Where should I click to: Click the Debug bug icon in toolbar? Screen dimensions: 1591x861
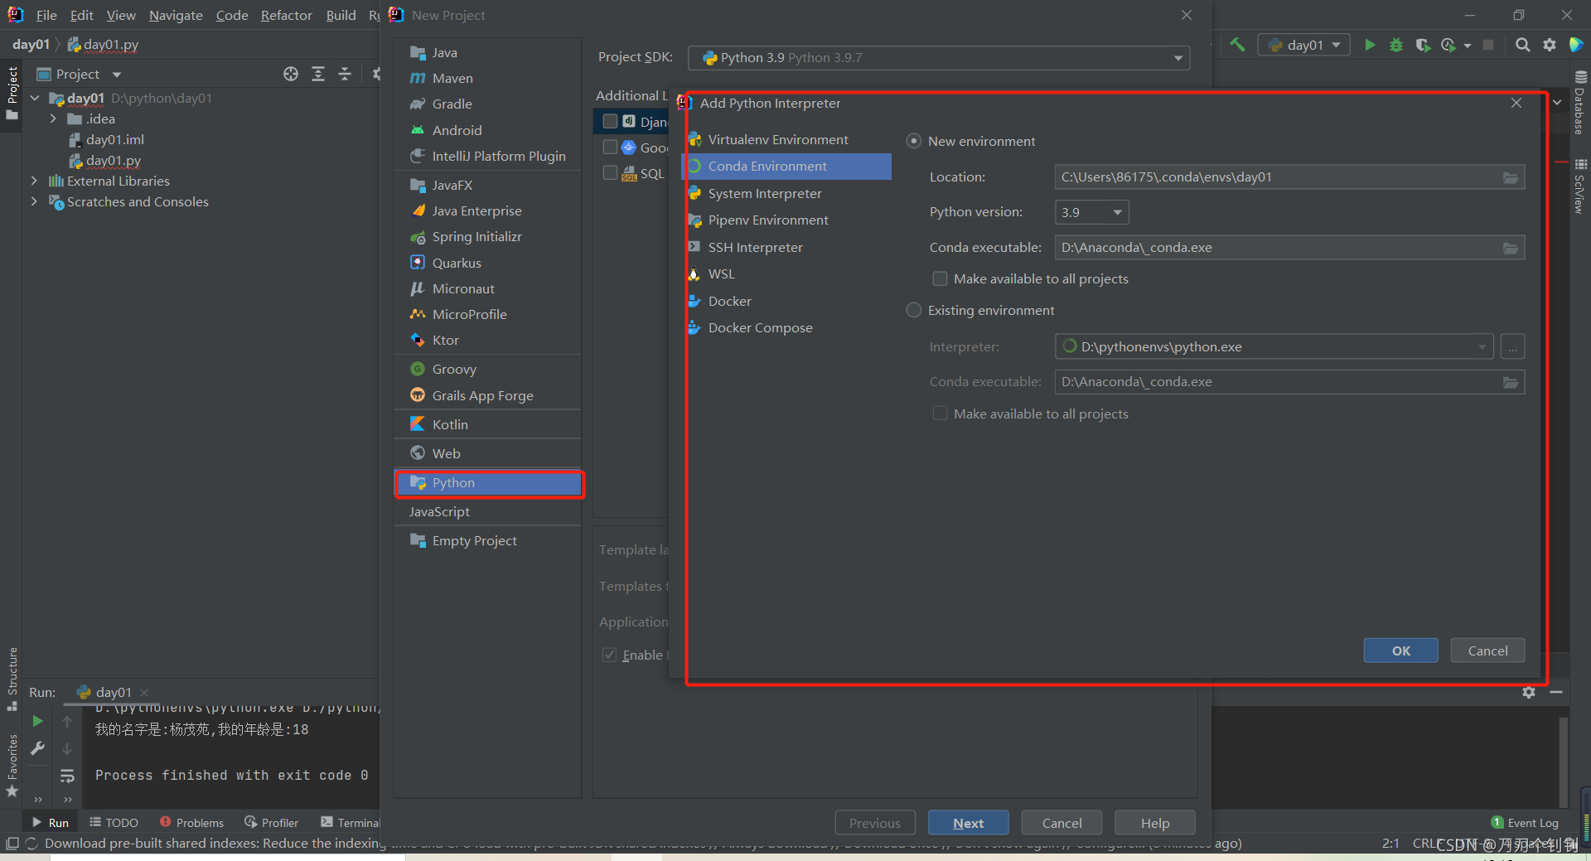pyautogui.click(x=1396, y=45)
